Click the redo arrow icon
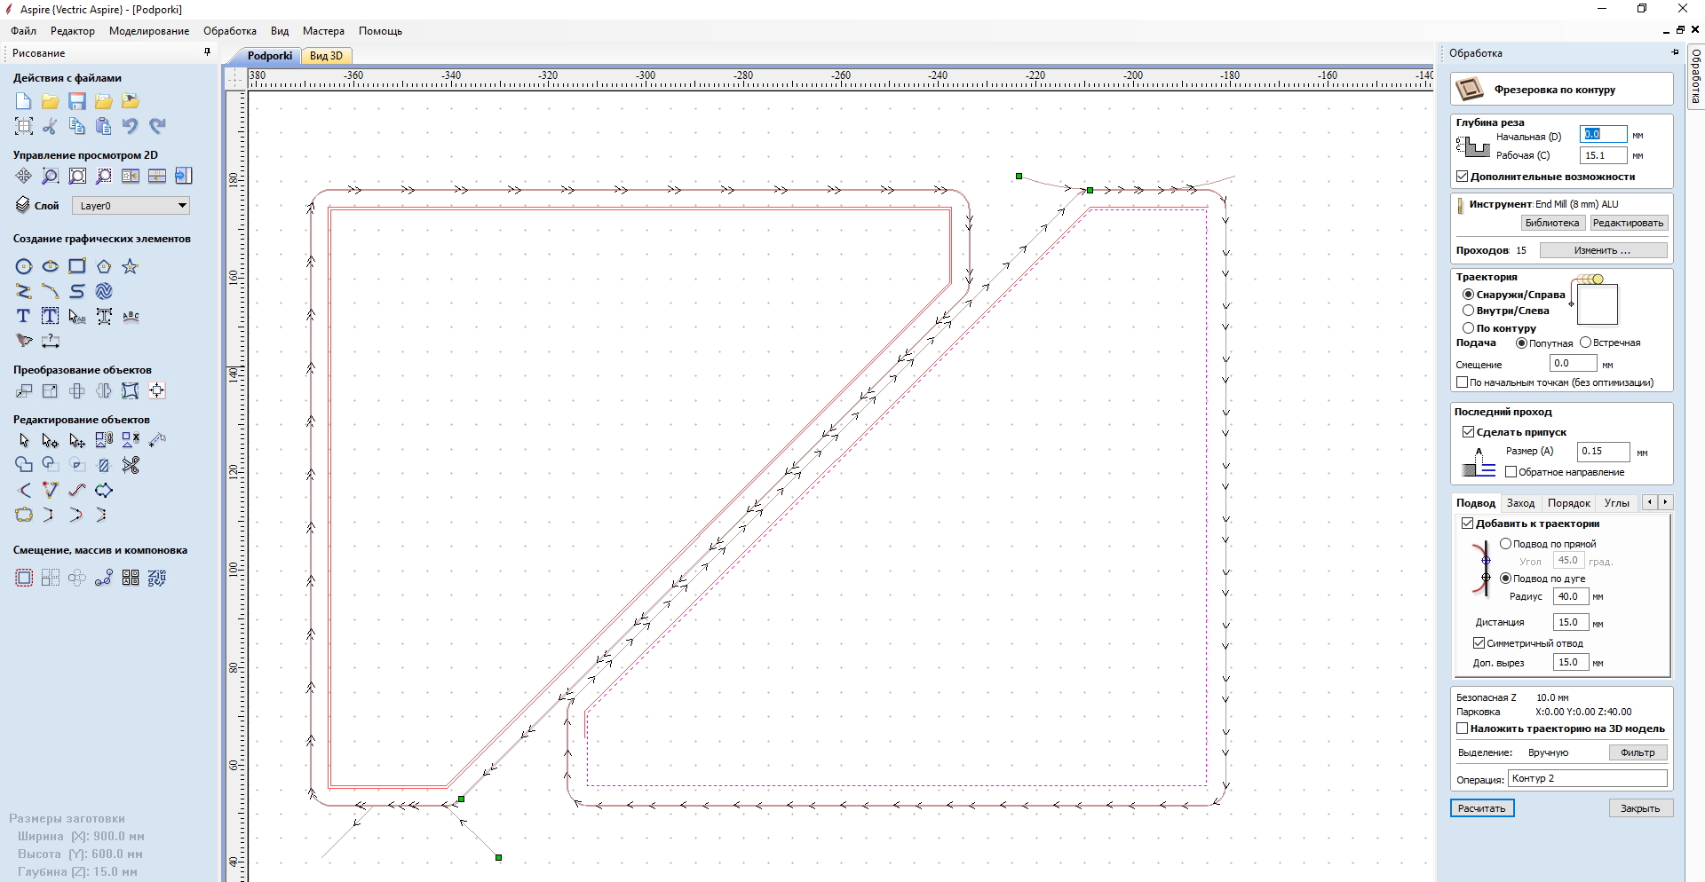This screenshot has height=882, width=1705. tap(157, 126)
